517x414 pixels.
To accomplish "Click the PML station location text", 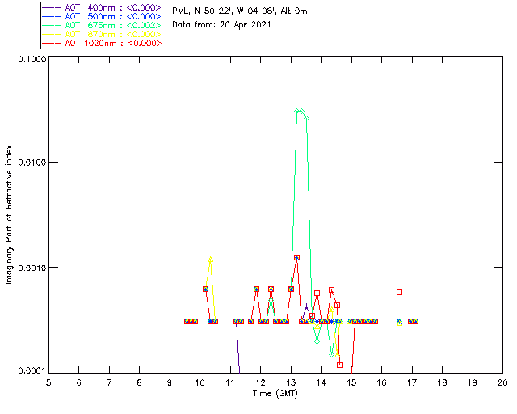I will (240, 11).
